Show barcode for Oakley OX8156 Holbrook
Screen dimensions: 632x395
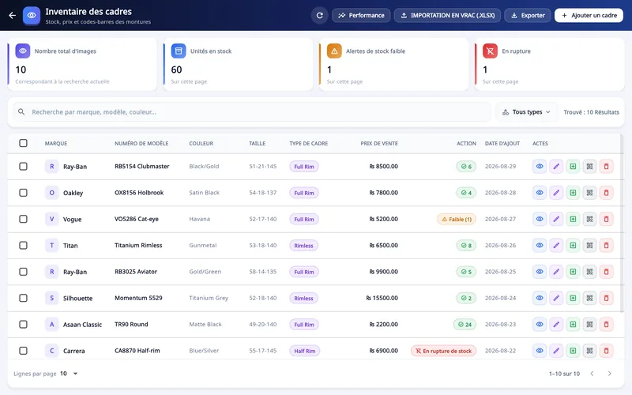tap(589, 193)
